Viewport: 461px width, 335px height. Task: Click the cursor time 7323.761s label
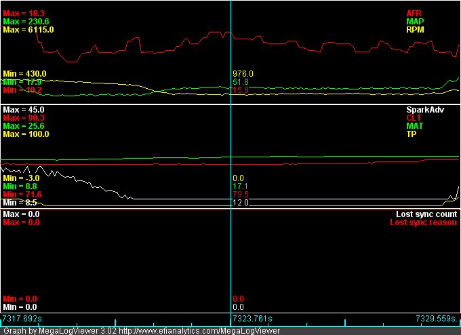pos(252,318)
